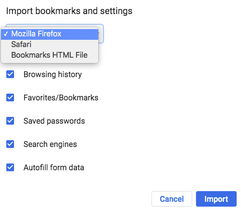Click the Saved passwords label text
The width and height of the screenshot is (241, 211).
[54, 121]
